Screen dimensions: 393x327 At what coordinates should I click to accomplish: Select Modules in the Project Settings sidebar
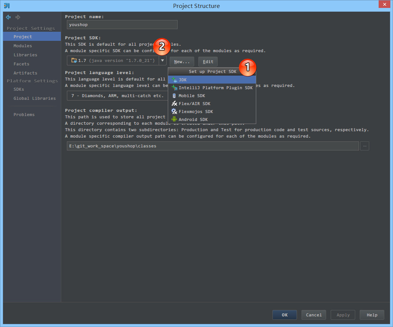click(23, 46)
